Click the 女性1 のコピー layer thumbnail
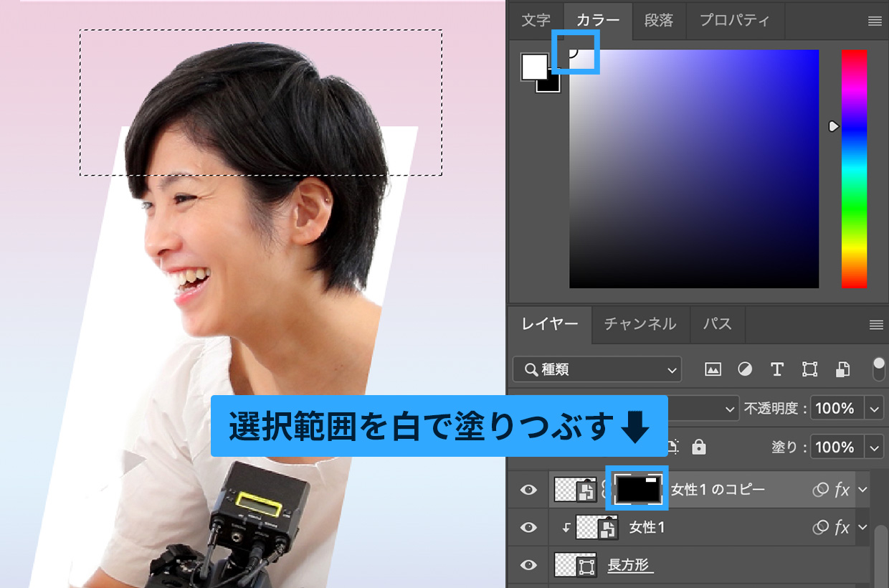The image size is (889, 588). pos(576,490)
